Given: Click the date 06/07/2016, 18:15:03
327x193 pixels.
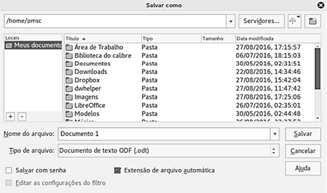Looking at the screenshot, I should click(268, 56).
